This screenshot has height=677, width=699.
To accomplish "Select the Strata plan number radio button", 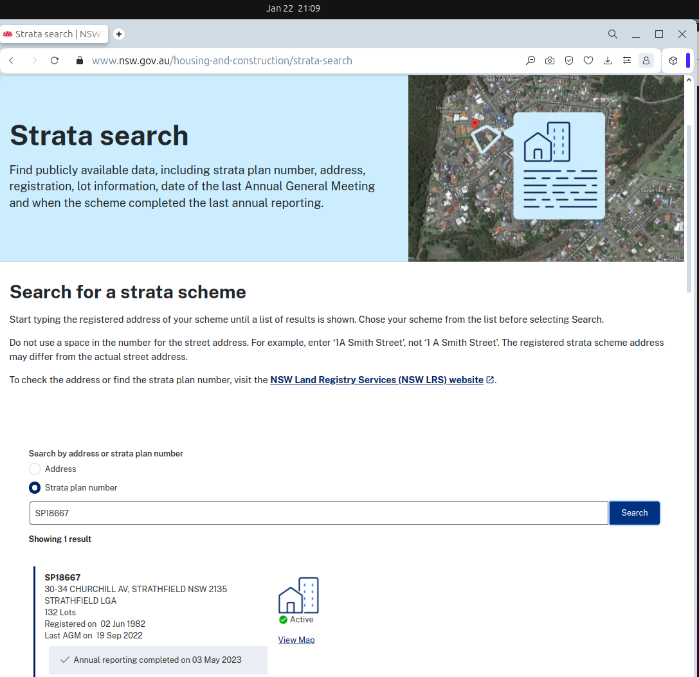I will (35, 487).
